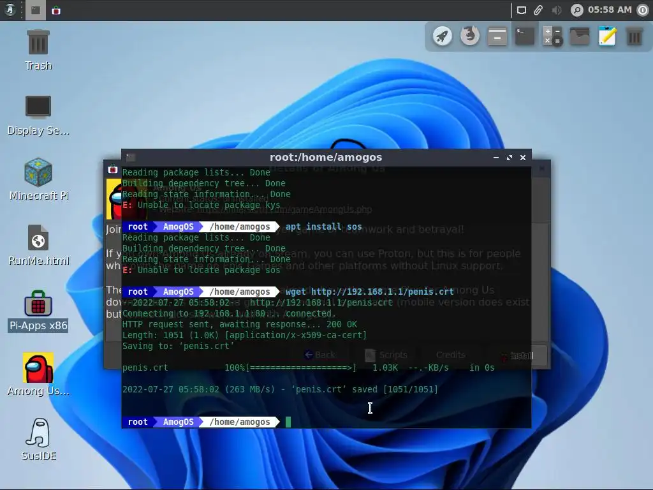Open the Trash desktop icon
This screenshot has height=490, width=653.
38,50
